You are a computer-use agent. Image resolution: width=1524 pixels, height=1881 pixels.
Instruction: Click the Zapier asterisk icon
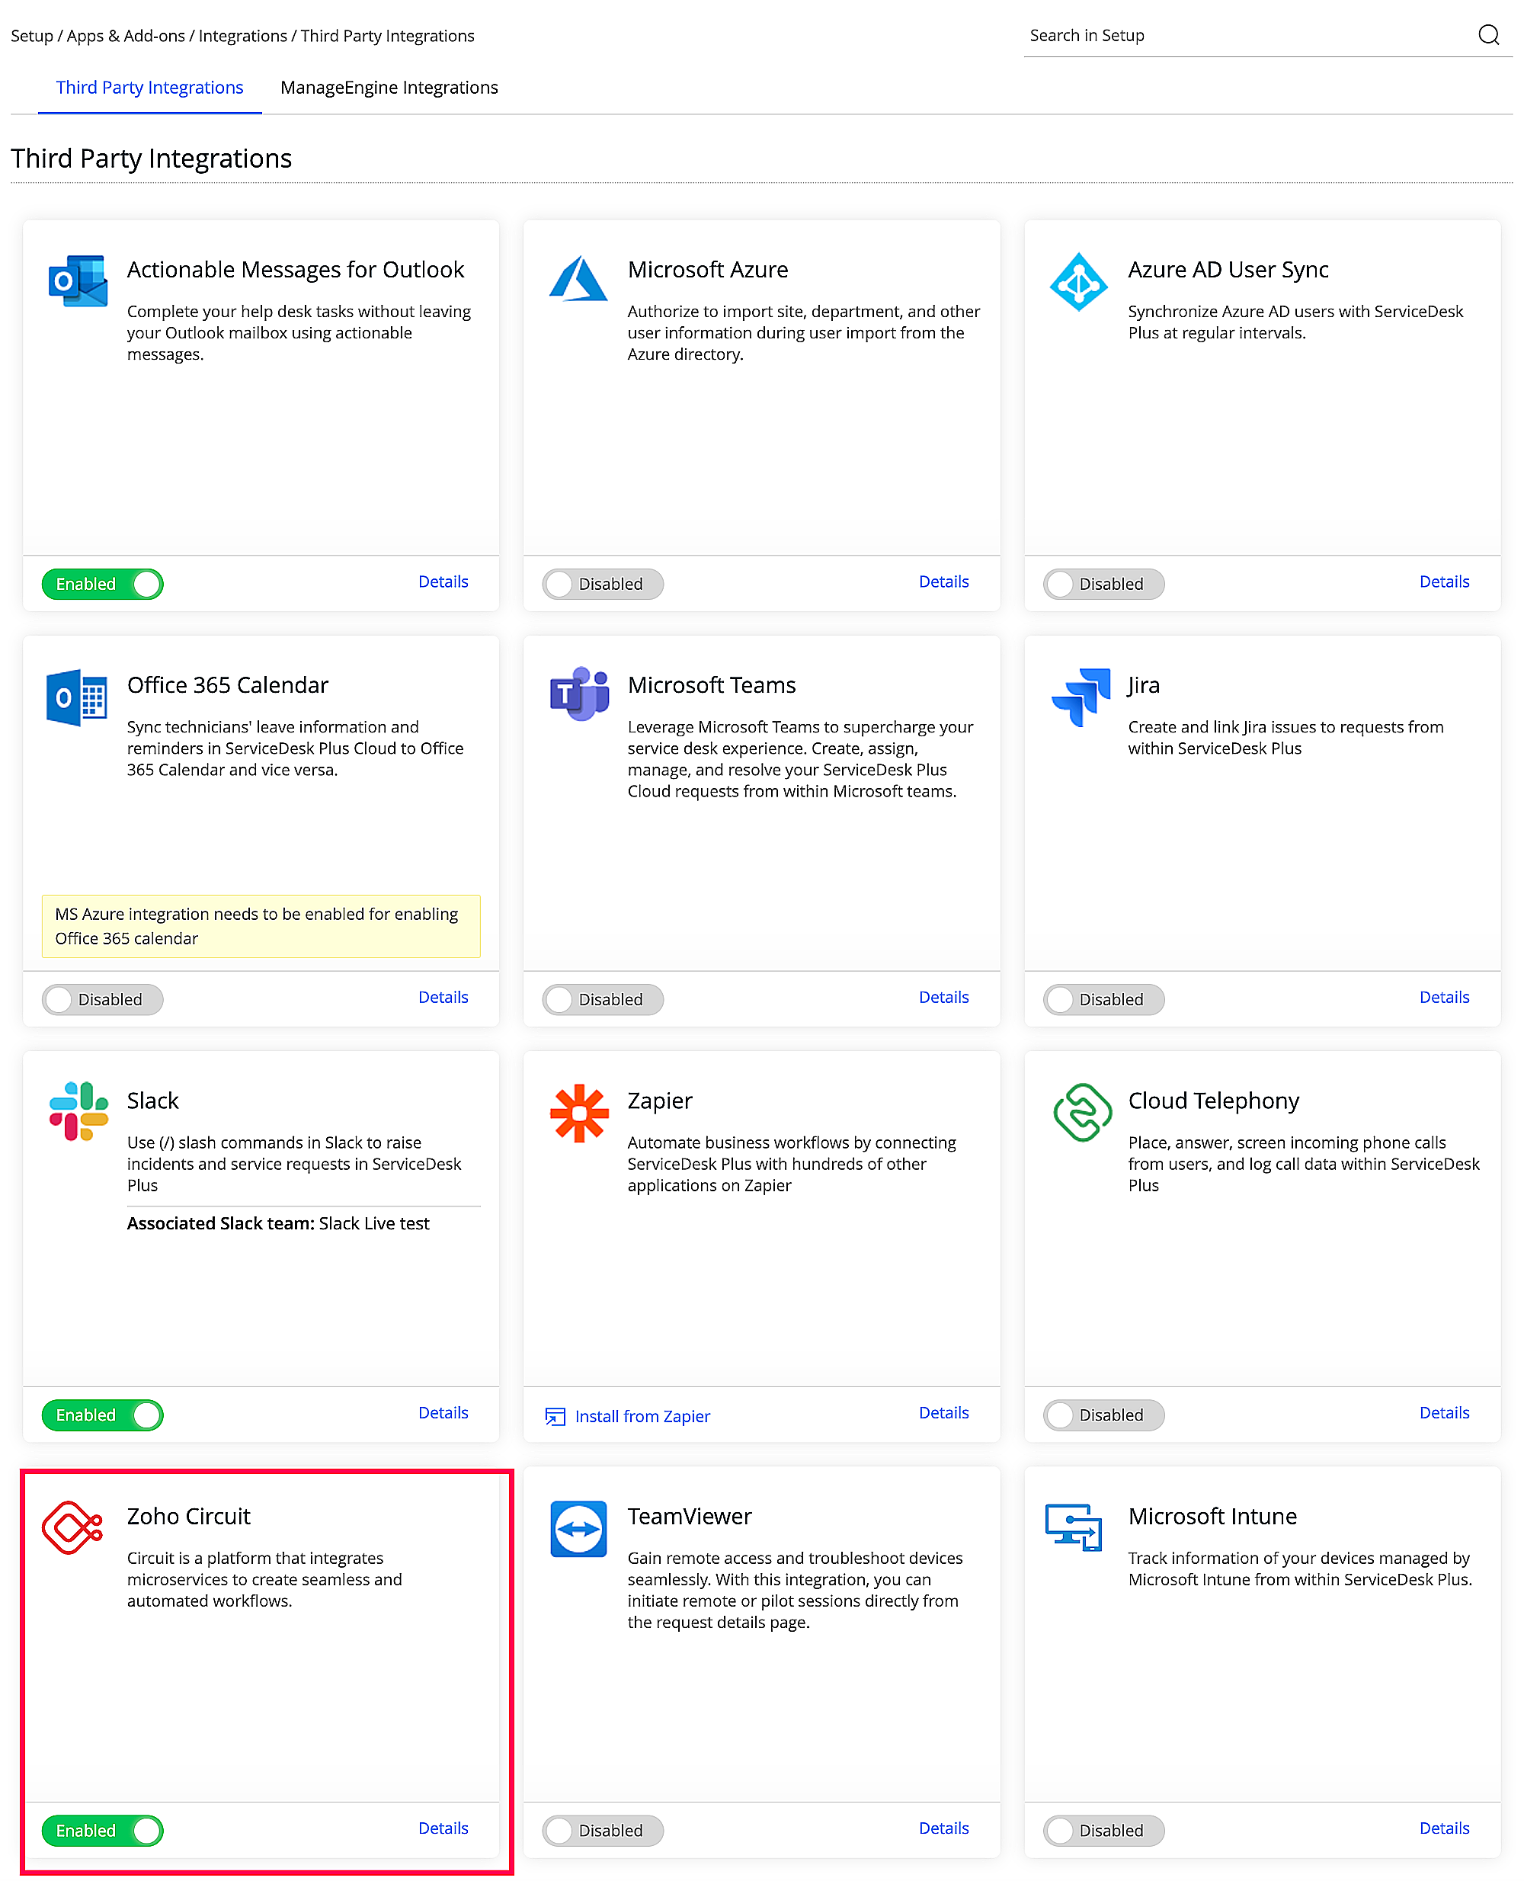[578, 1113]
